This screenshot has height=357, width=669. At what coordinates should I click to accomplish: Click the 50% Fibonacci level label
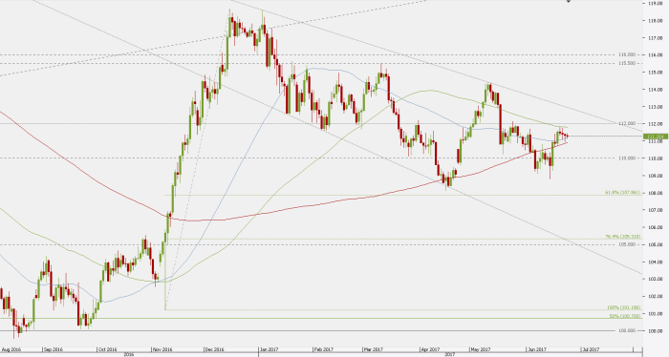625,316
